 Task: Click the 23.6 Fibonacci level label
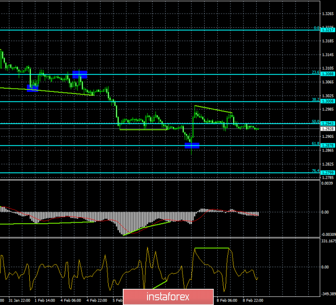coord(315,72)
